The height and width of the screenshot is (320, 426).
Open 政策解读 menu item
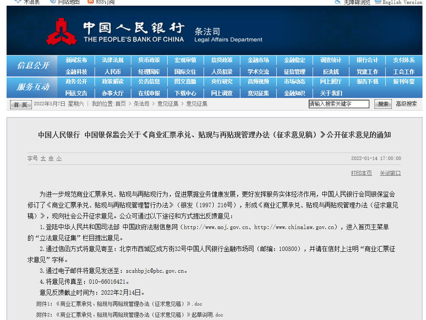click(x=113, y=81)
